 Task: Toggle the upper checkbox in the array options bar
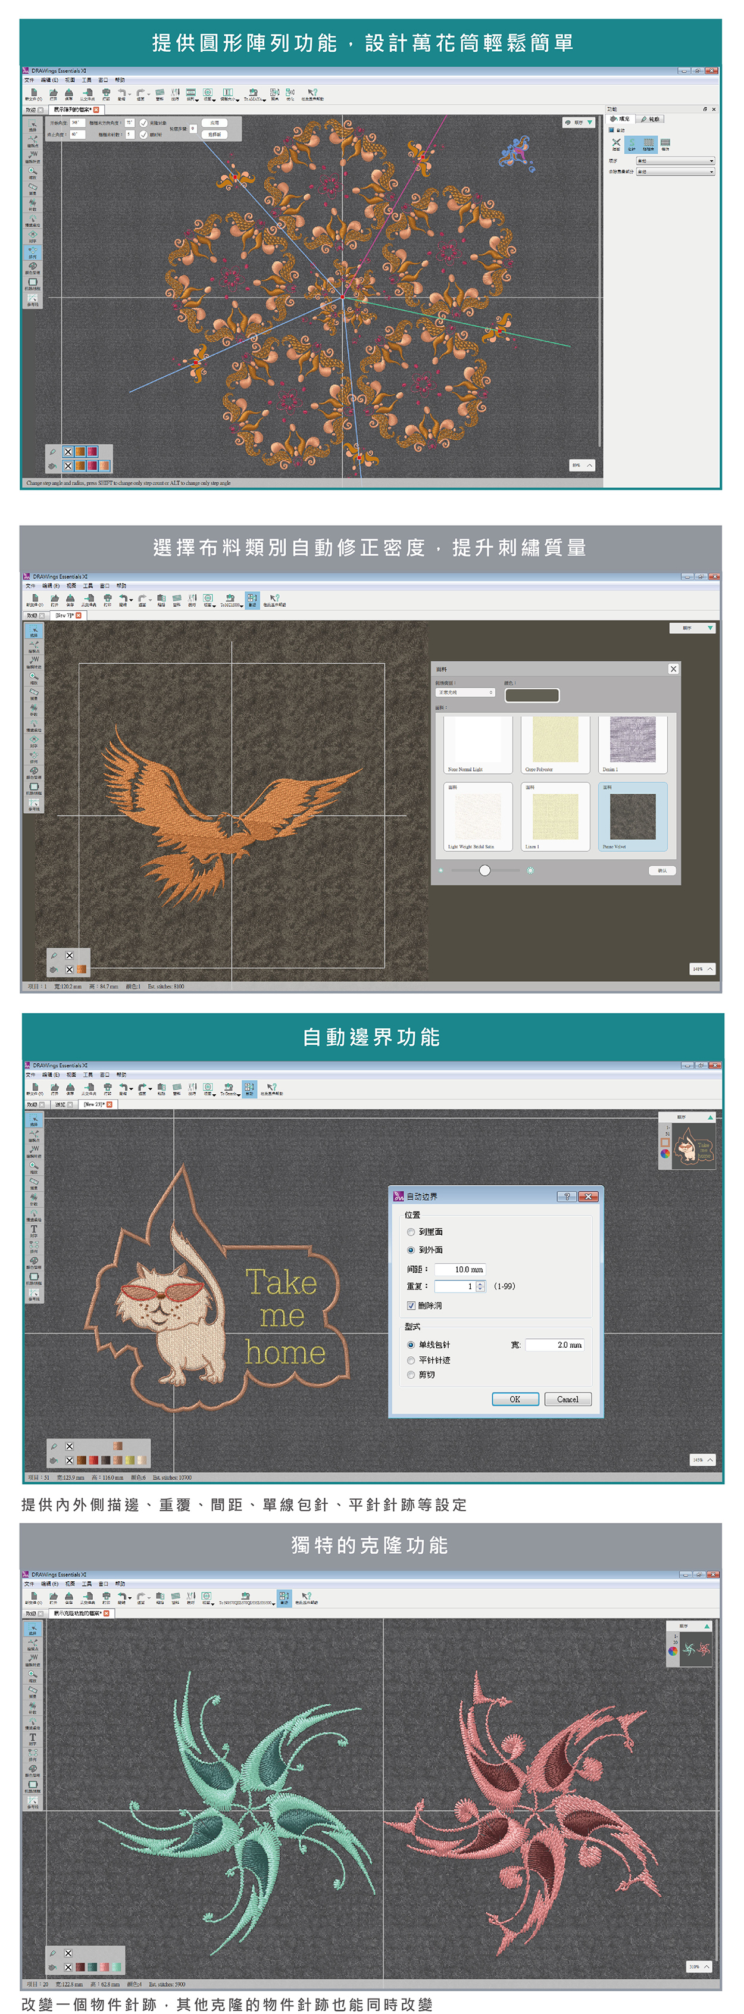point(144,123)
